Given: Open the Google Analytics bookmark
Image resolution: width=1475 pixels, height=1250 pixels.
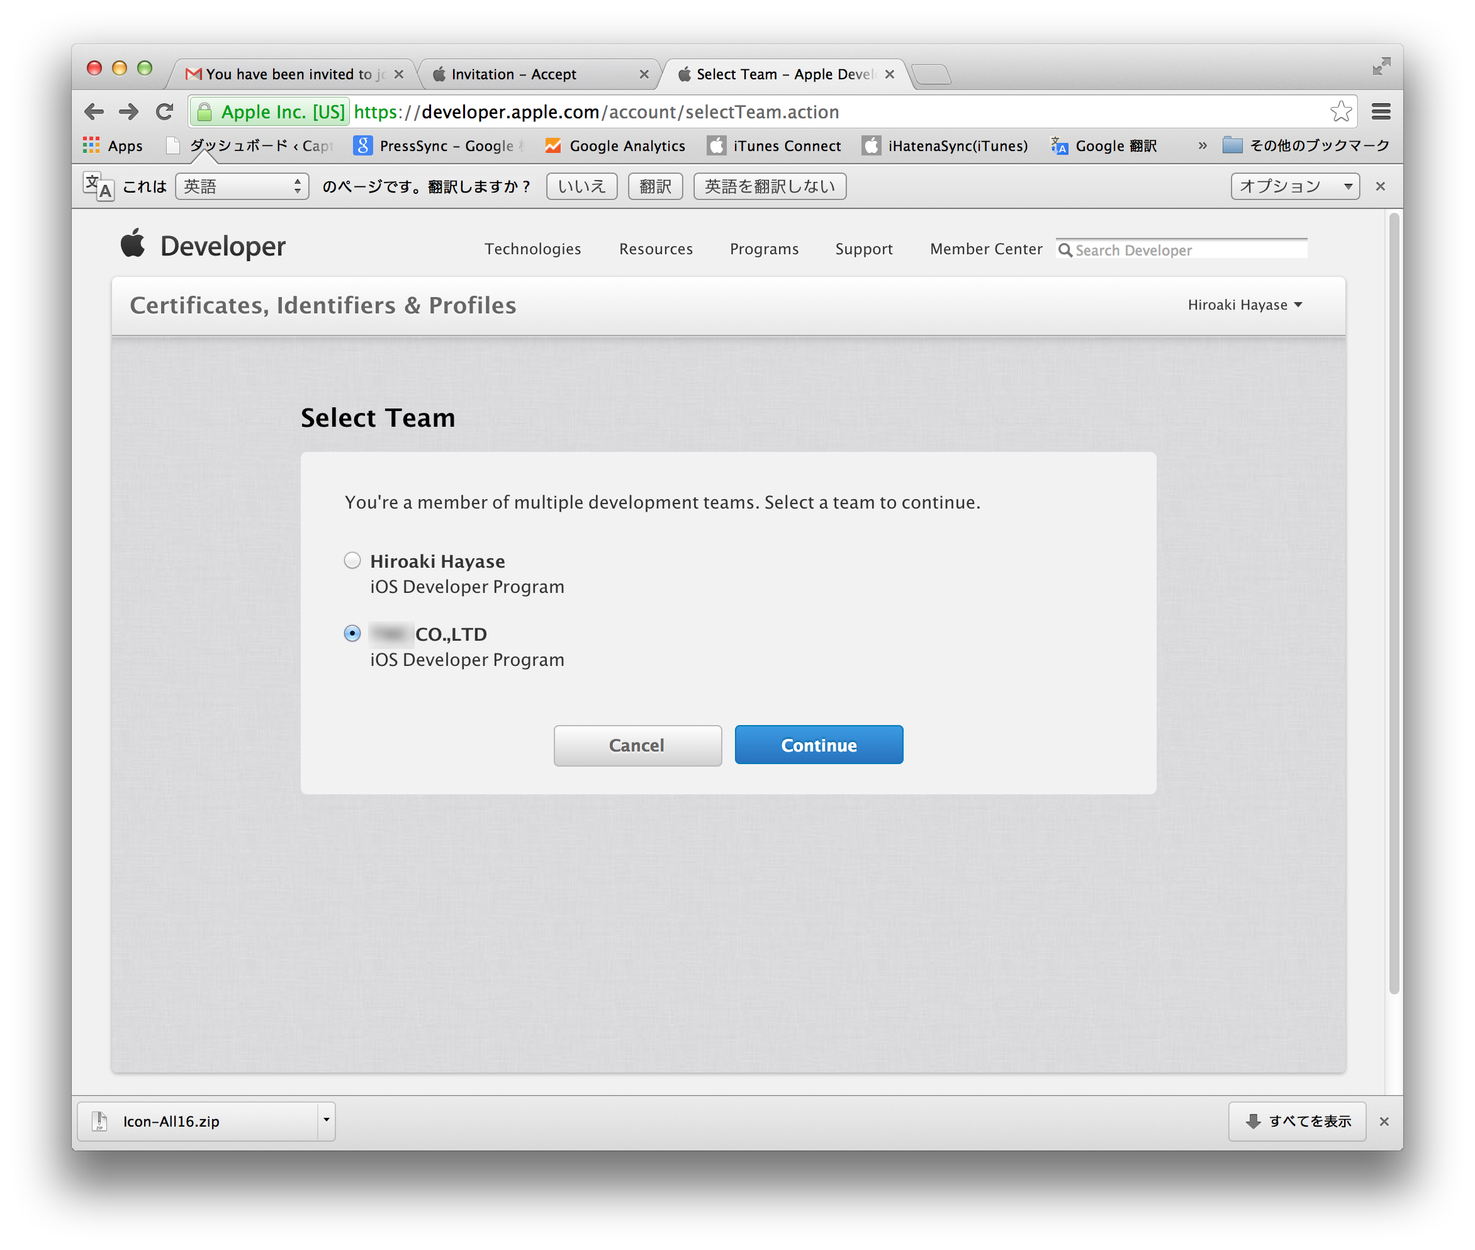Looking at the screenshot, I should coord(615,146).
